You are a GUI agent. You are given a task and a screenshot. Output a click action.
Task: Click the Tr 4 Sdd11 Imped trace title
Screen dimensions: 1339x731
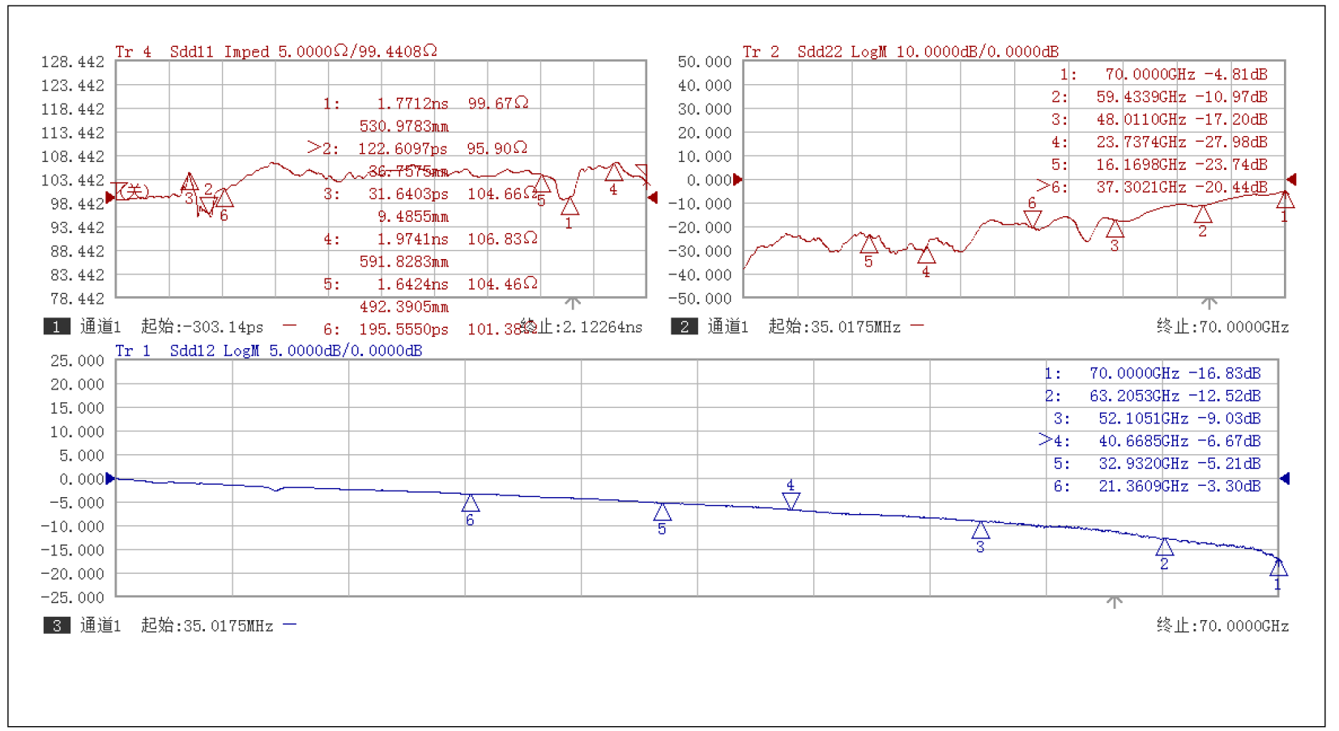(x=275, y=52)
